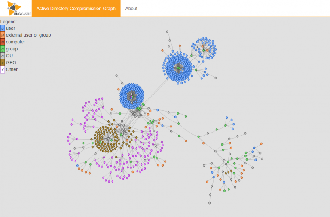Select the lowest gray node in the graph
This screenshot has width=330, height=217.
(x=210, y=202)
